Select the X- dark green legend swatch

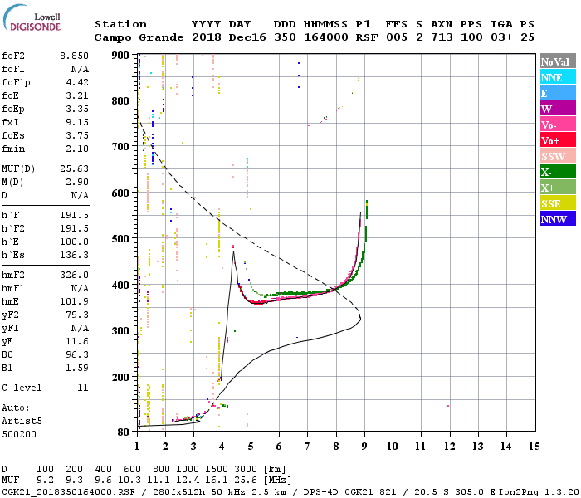click(558, 172)
